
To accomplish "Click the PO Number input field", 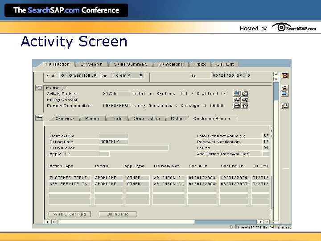I will tap(133, 148).
